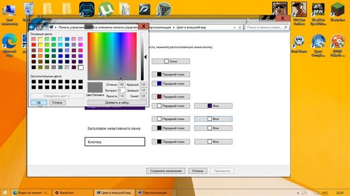The width and height of the screenshot is (350, 196).
Task: Launch GTA San Andreas icon with hat man
Action: 299,9
